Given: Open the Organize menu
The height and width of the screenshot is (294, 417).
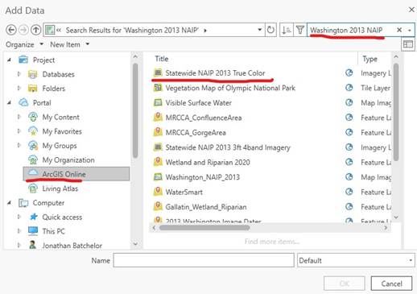Looking at the screenshot, I should pos(24,44).
